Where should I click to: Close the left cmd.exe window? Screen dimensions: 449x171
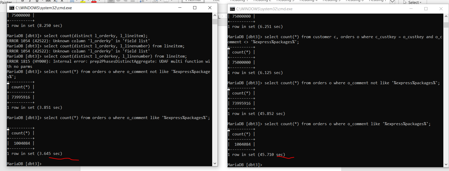[210, 8]
